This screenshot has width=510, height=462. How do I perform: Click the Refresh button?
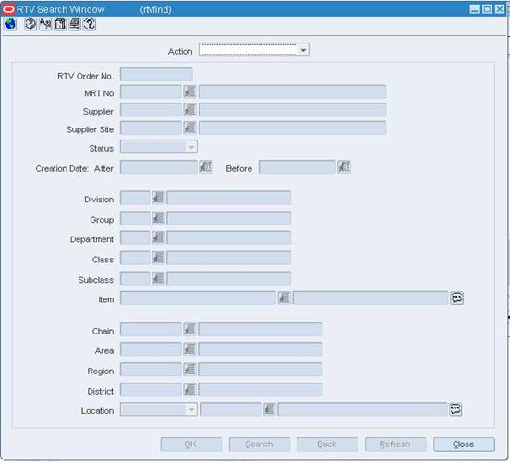click(395, 444)
